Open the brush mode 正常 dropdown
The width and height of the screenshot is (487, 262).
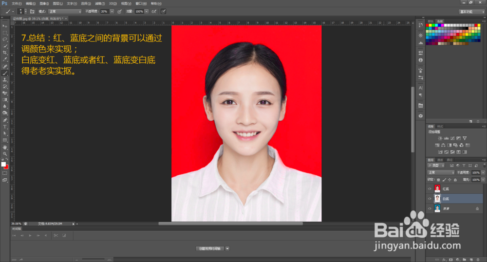coord(65,12)
